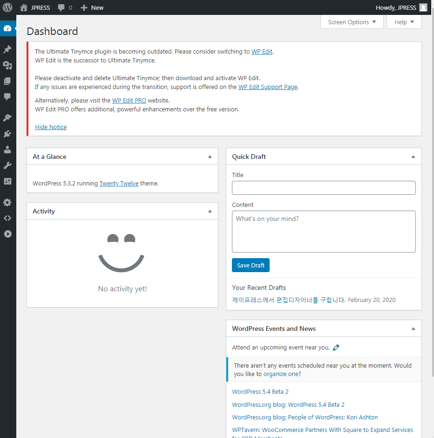The height and width of the screenshot is (438, 434).
Task: Open the Korean recent draft link
Action: (x=289, y=300)
